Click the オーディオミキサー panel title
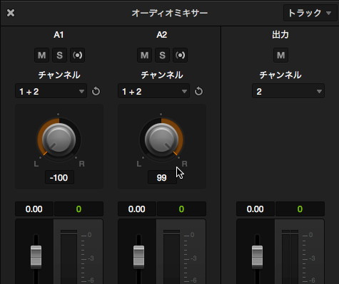 170,13
